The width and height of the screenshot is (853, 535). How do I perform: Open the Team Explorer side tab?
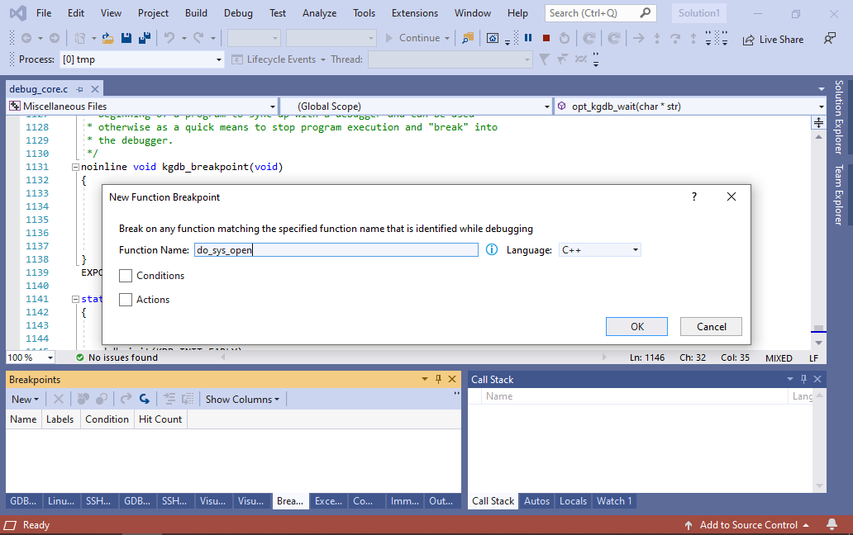click(839, 195)
